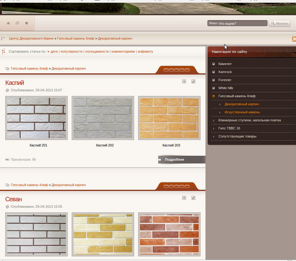Screen dimensions: 296x261
Task: Open Kamrock in site navigation
Action: (225, 72)
